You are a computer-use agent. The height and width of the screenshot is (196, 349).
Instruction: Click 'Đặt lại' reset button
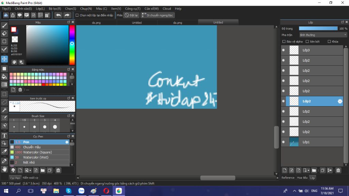[x=131, y=15]
